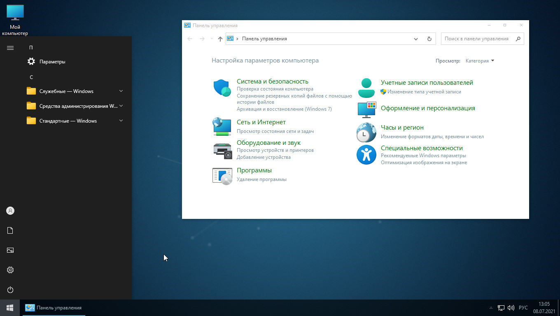The width and height of the screenshot is (560, 316).
Task: Show hidden tray icons chevron
Action: (x=490, y=308)
